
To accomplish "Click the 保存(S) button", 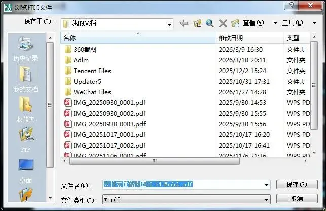I will (x=297, y=184).
